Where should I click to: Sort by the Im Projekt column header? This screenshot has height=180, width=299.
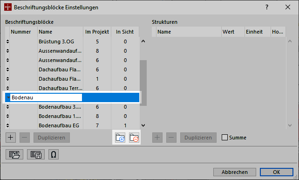click(97, 32)
